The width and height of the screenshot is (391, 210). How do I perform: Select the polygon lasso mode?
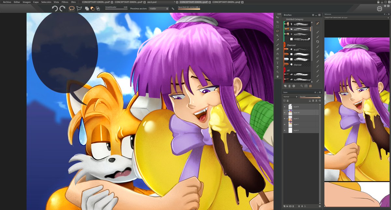[79, 8]
